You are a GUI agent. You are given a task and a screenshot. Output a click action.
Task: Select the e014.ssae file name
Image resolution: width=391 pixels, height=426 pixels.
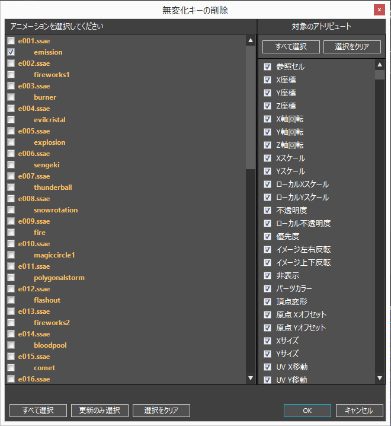(34, 334)
